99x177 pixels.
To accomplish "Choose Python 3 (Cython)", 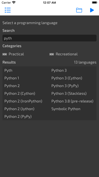I will coord(67,78).
